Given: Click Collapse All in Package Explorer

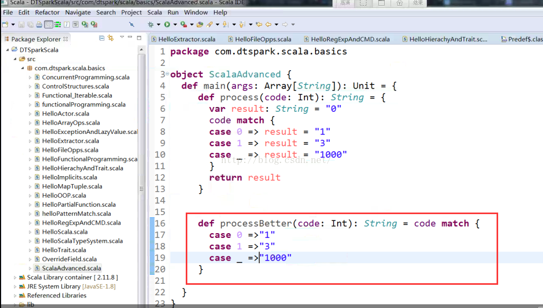Looking at the screenshot, I should tap(101, 38).
